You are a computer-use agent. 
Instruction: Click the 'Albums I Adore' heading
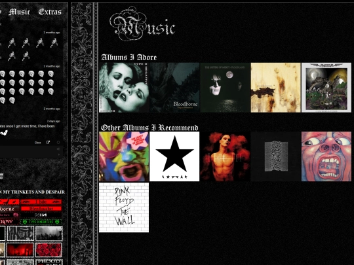click(x=129, y=58)
